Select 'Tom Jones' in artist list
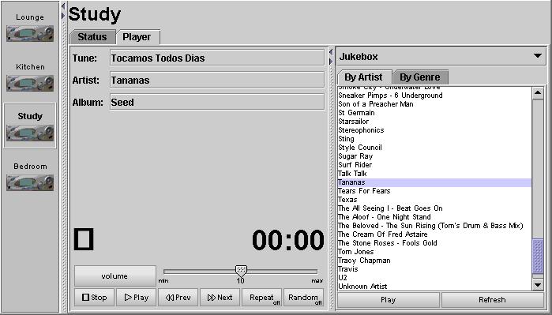552x315 pixels. [355, 252]
